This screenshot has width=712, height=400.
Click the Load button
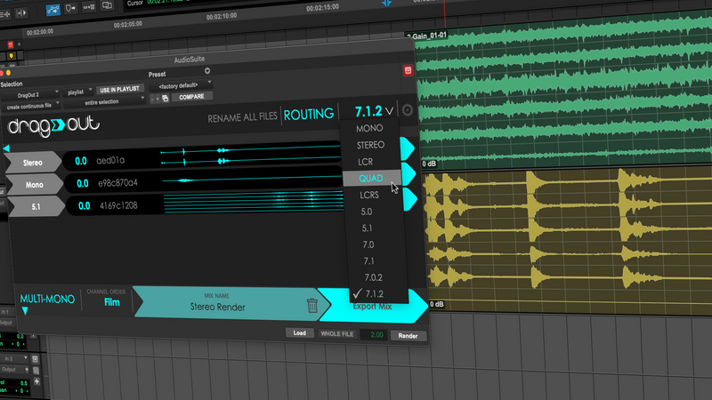[299, 332]
